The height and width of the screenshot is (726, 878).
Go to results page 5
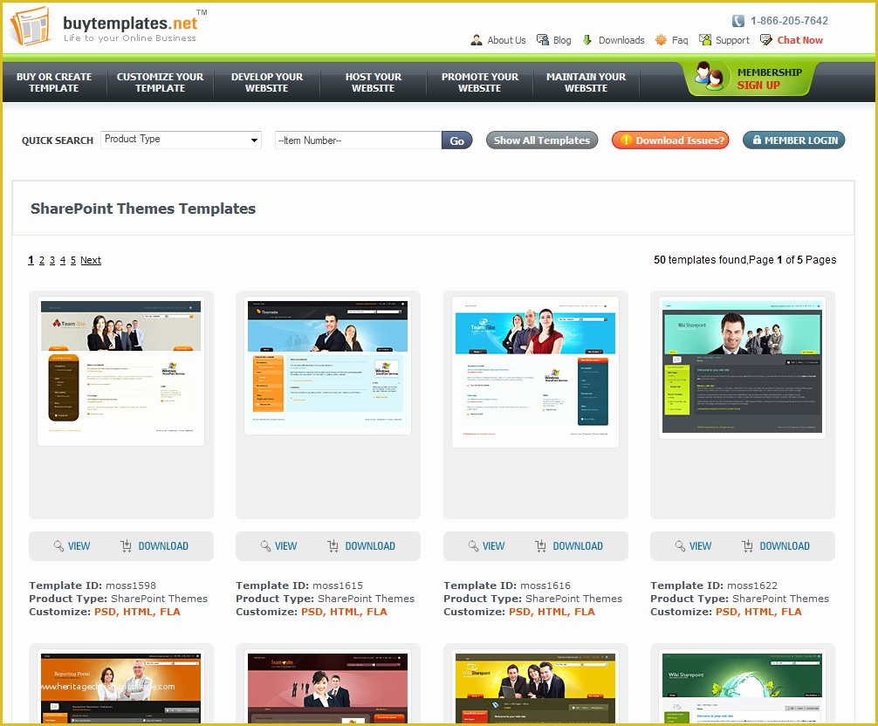73,260
